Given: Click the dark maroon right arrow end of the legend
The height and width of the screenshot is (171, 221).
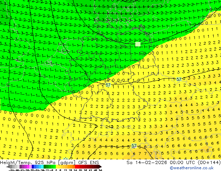Looking at the screenshot, I should tap(100, 166).
